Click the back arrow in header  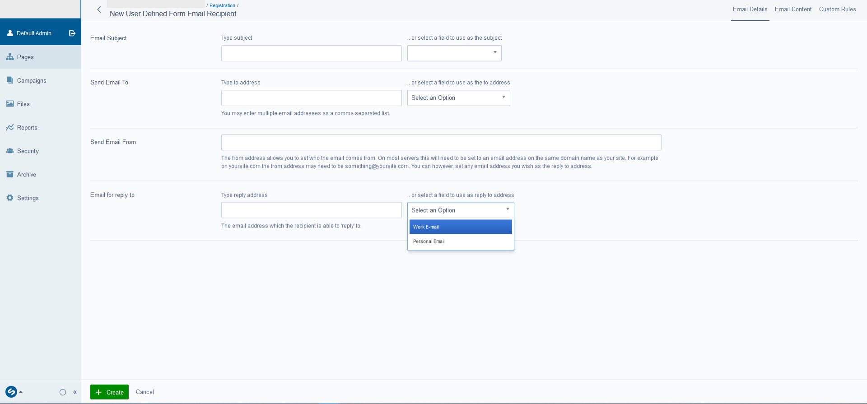99,9
